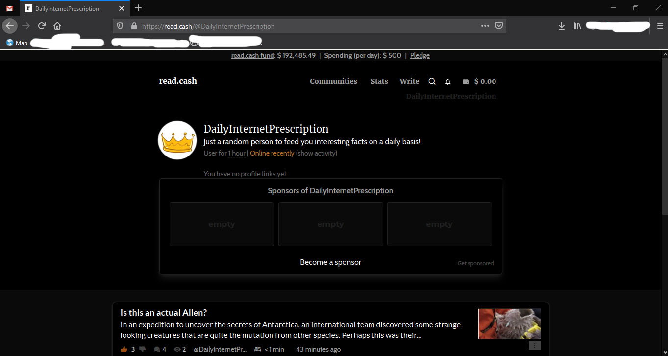
Task: Click the "Sponsors of DailyInternetPrescription" heading
Action: point(330,191)
